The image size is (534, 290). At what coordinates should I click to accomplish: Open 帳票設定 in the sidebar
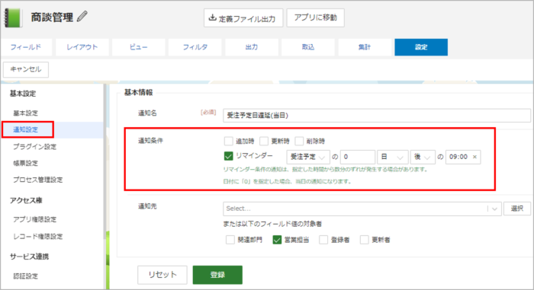click(x=25, y=163)
